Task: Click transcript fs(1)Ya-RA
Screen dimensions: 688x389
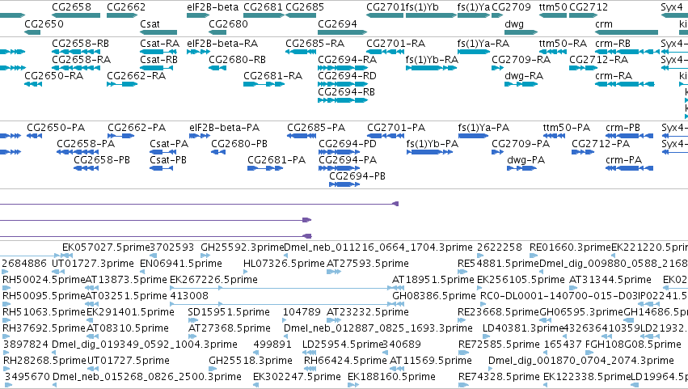Action: [x=474, y=52]
